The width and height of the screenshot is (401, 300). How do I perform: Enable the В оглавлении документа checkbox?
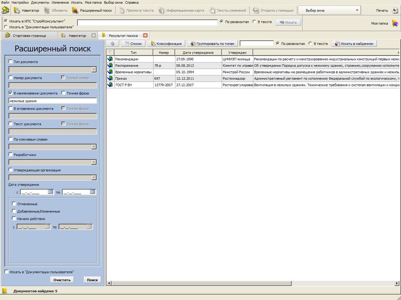[11, 108]
